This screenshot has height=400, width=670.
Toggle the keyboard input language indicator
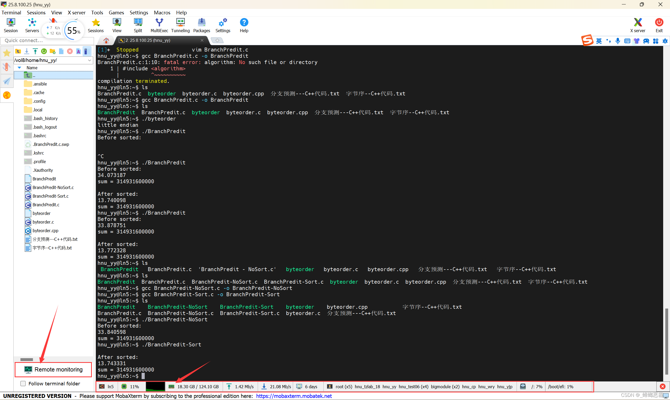coord(600,41)
